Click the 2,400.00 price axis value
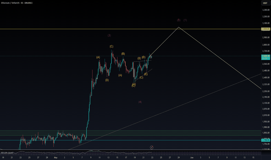Screen dimensions: 271x160 point(266,77)
